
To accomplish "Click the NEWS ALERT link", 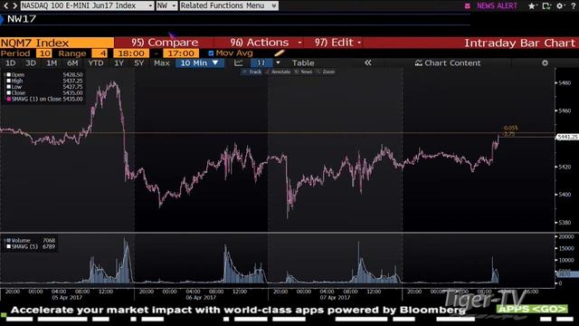I will (497, 6).
